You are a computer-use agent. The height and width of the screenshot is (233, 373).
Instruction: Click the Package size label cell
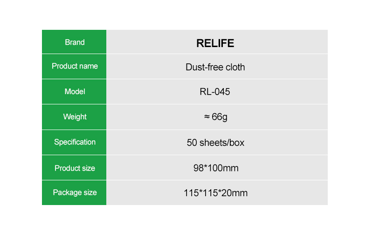click(75, 192)
